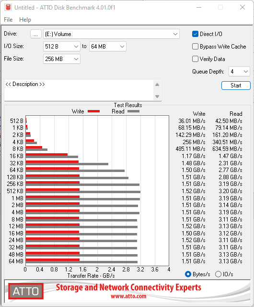Click into the Description text field

coord(79,90)
